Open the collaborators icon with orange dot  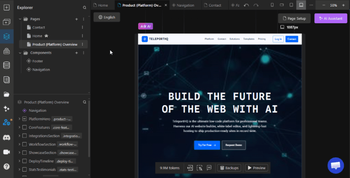tap(7, 122)
